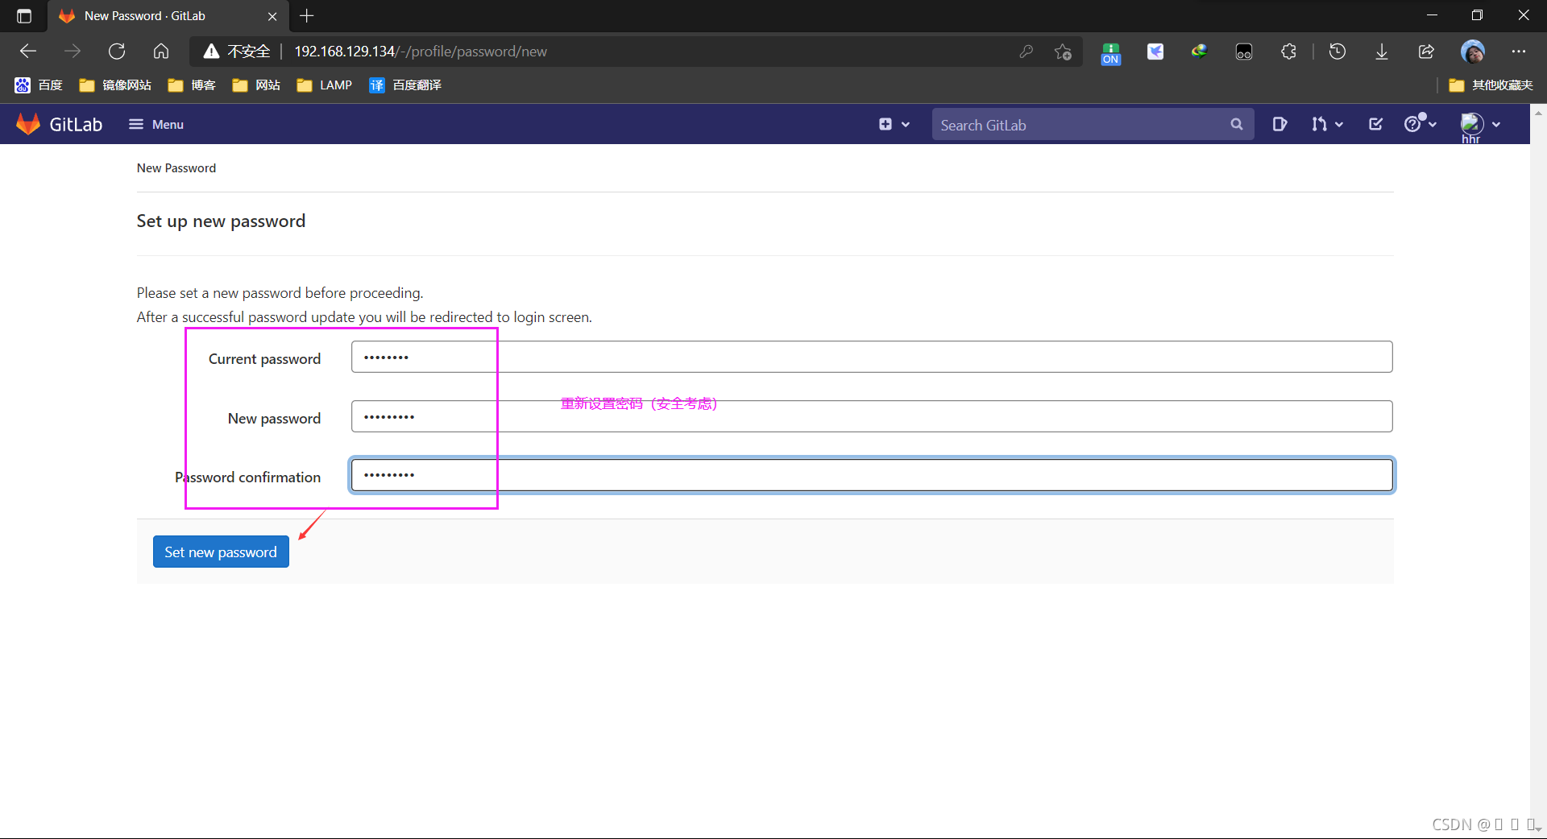
Task: Click the New password field
Action: point(872,416)
